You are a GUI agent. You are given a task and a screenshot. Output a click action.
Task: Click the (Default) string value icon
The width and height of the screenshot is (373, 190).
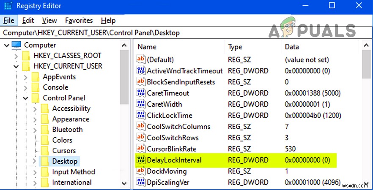point(141,60)
